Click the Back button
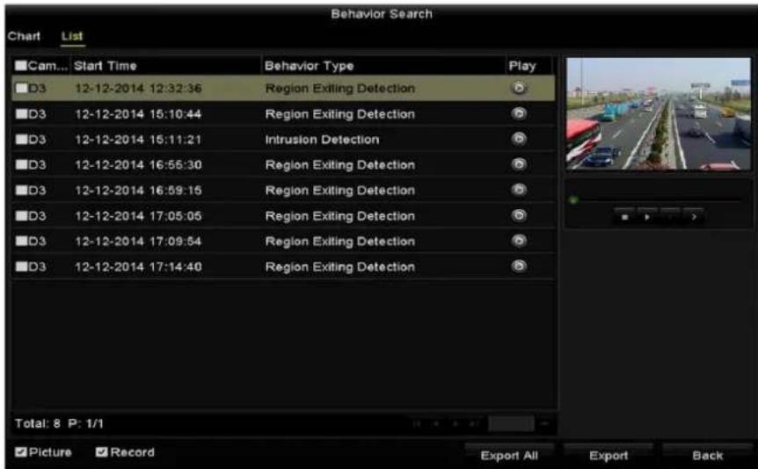The width and height of the screenshot is (758, 469). pyautogui.click(x=707, y=455)
